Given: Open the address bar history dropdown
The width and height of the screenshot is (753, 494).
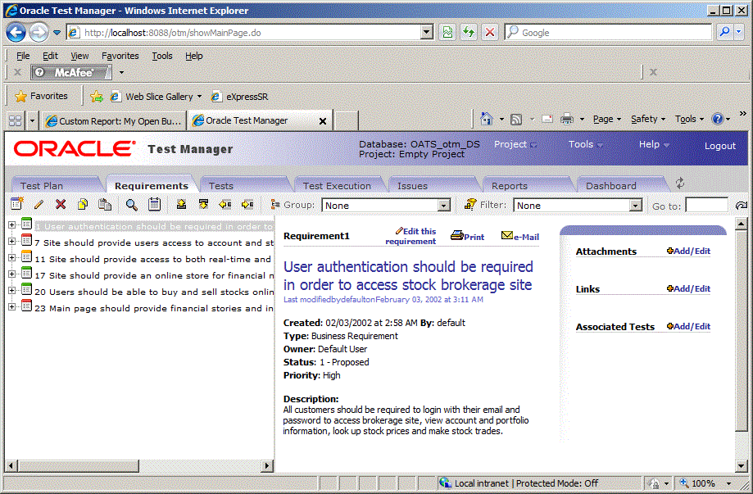Looking at the screenshot, I should [426, 32].
